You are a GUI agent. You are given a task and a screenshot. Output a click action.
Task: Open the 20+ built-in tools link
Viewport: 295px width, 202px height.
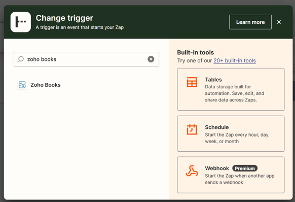coord(235,61)
